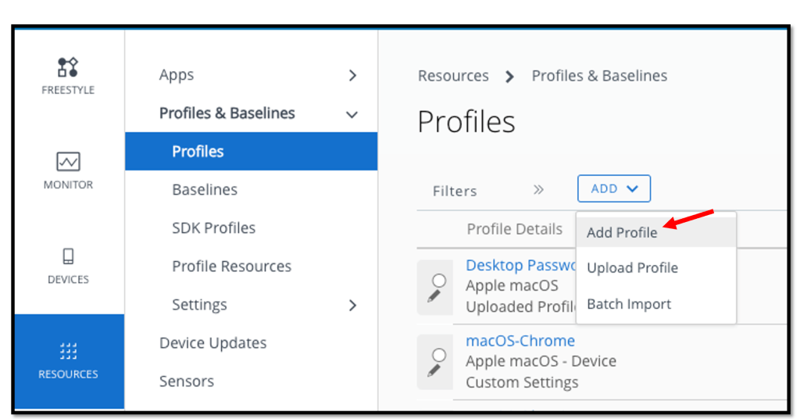800x419 pixels.
Task: Select Batch Import menu option
Action: pos(629,304)
